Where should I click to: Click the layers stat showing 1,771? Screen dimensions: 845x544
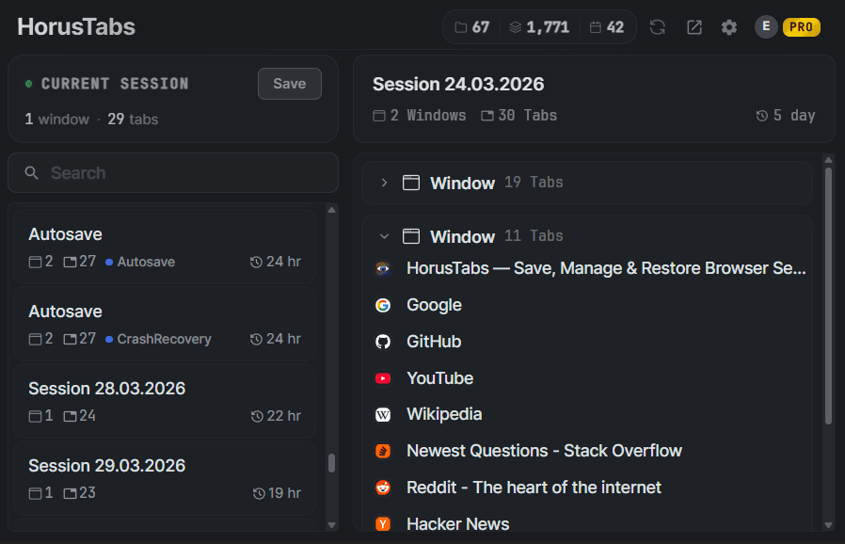point(539,27)
